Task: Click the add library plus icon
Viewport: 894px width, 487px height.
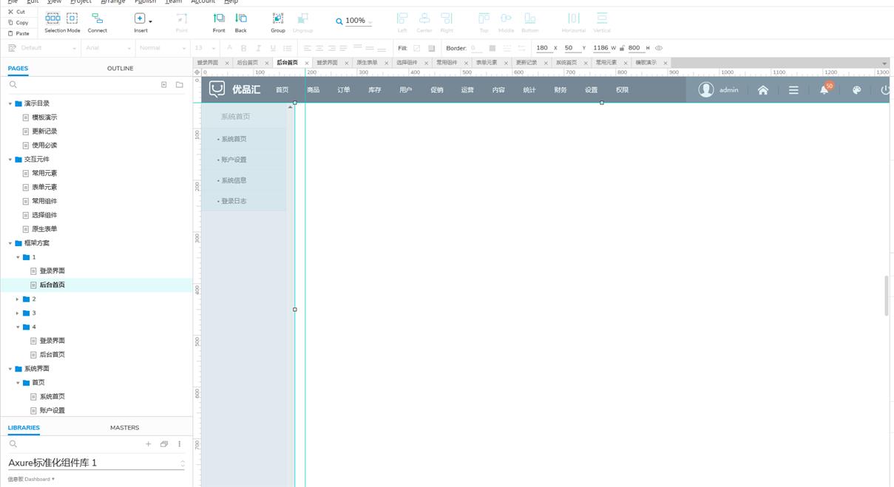Action: point(149,444)
